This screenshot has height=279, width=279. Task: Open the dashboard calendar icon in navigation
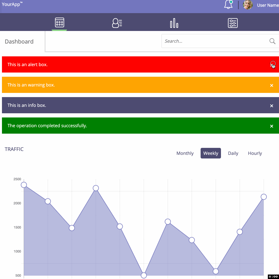coord(59,23)
